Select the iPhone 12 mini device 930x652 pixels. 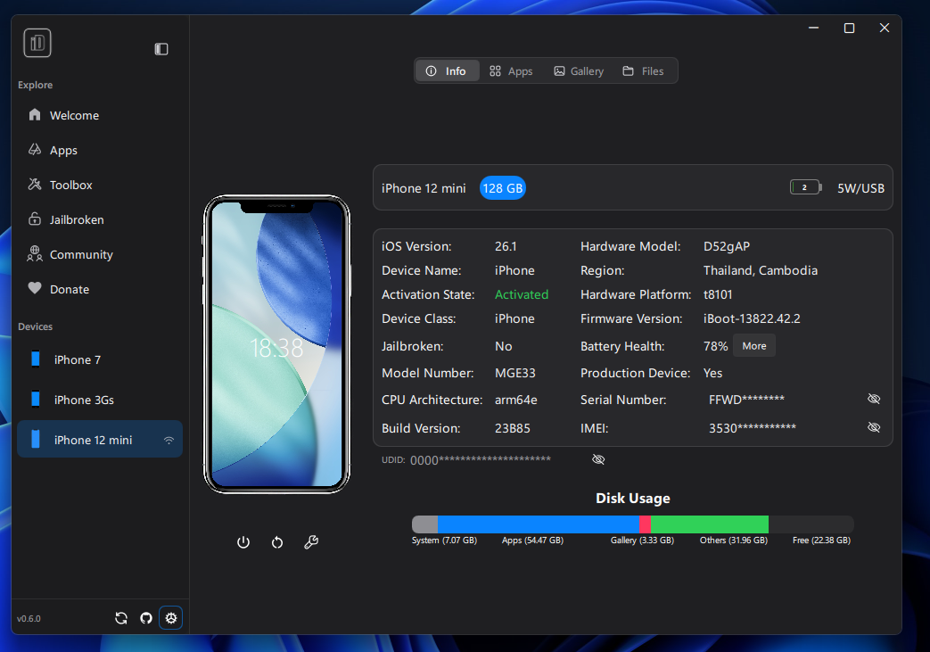point(100,439)
